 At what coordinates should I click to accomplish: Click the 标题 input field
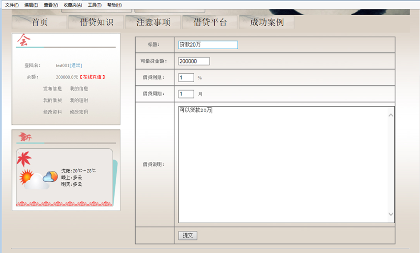(x=208, y=45)
